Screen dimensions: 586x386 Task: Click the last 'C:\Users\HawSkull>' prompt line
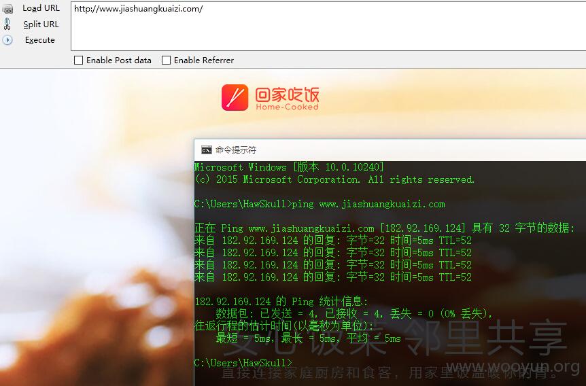click(243, 363)
